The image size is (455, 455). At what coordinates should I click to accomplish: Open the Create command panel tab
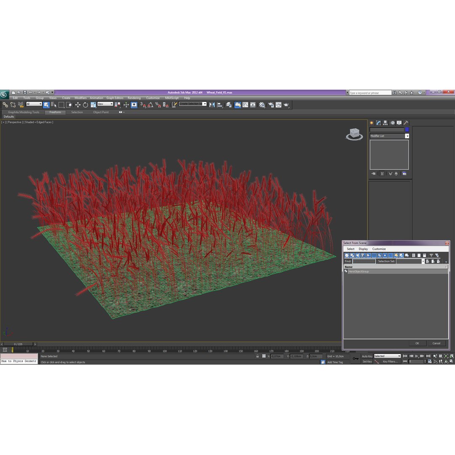point(372,123)
